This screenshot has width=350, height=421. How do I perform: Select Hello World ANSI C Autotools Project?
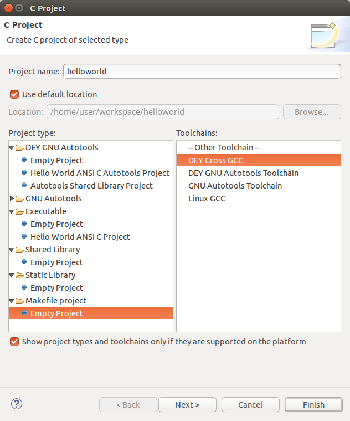100,173
